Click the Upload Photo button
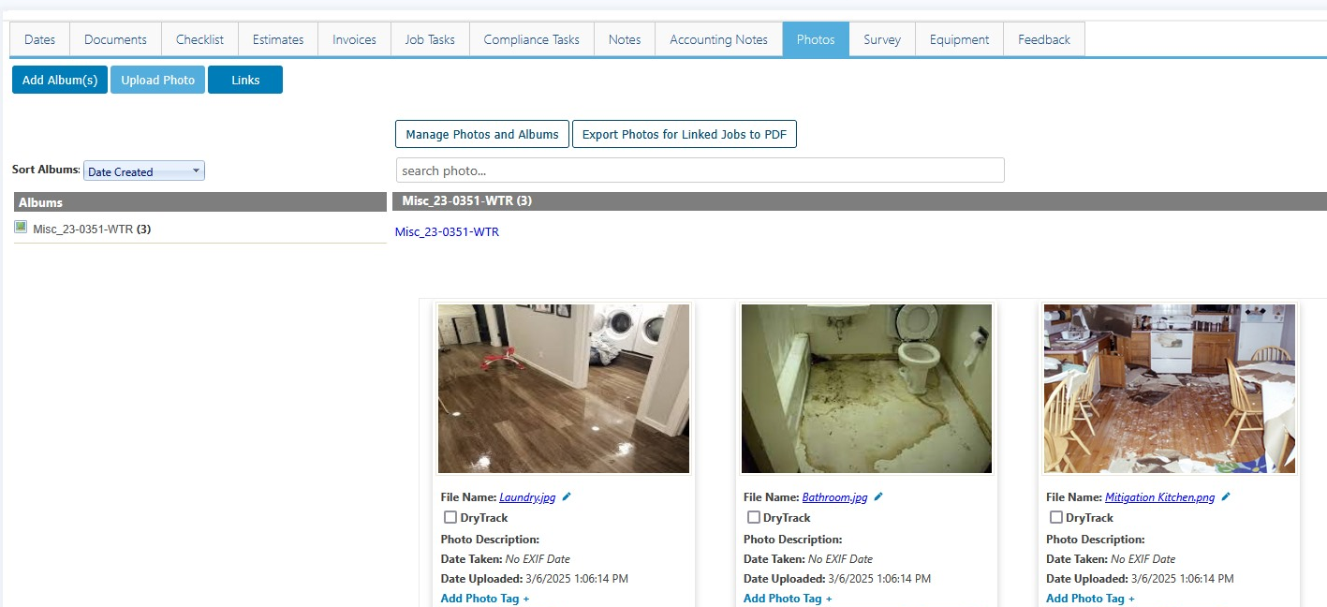Viewport: 1327px width, 607px height. (157, 80)
